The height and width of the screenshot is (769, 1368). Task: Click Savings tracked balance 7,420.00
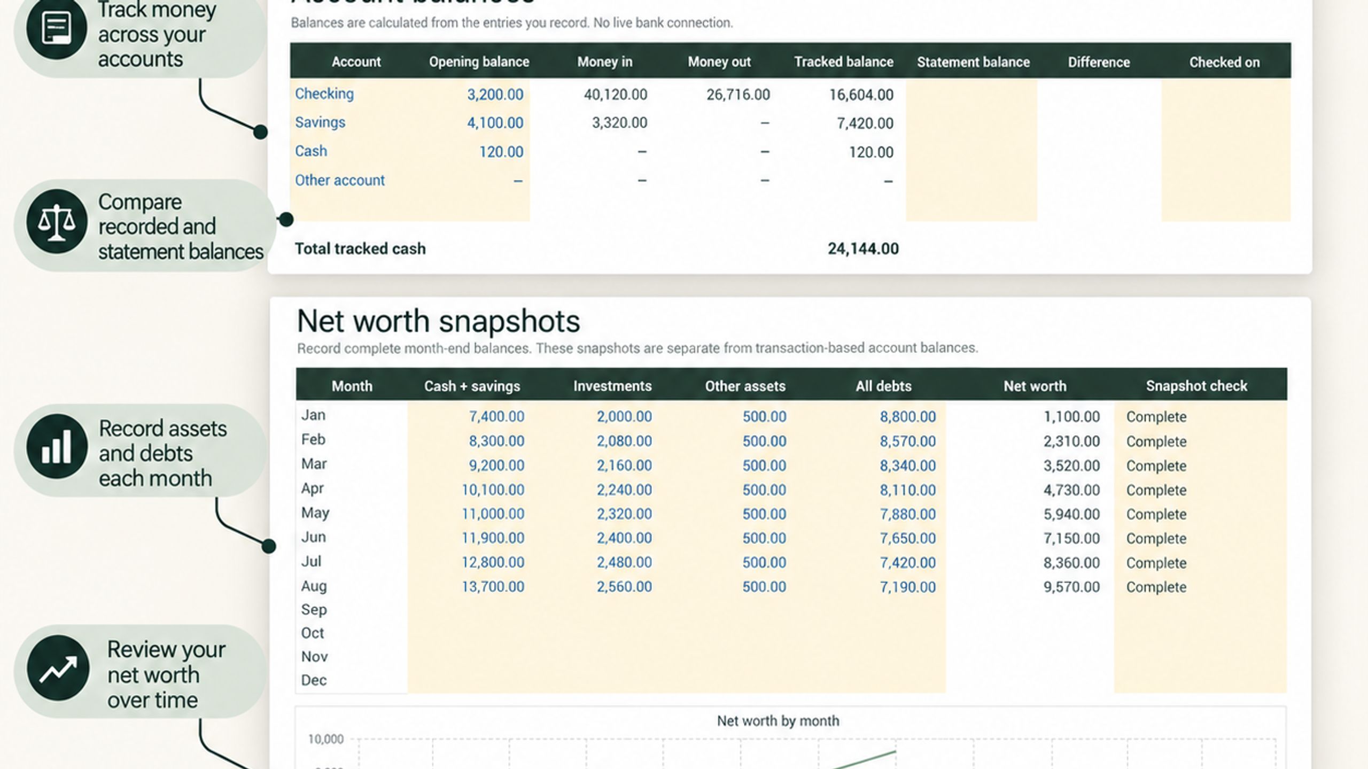[865, 123]
